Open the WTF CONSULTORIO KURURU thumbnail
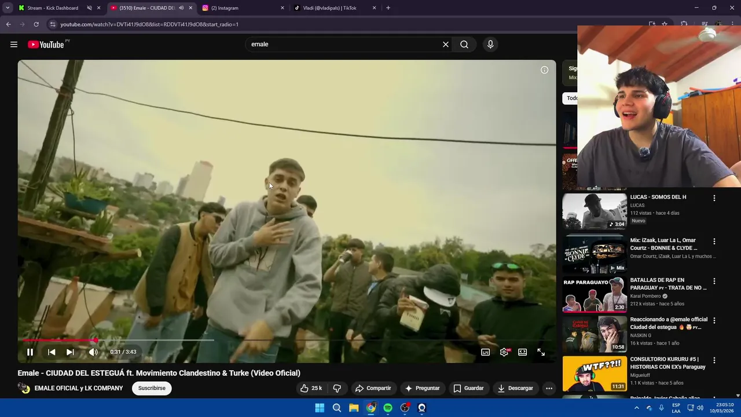741x417 pixels. tap(595, 374)
